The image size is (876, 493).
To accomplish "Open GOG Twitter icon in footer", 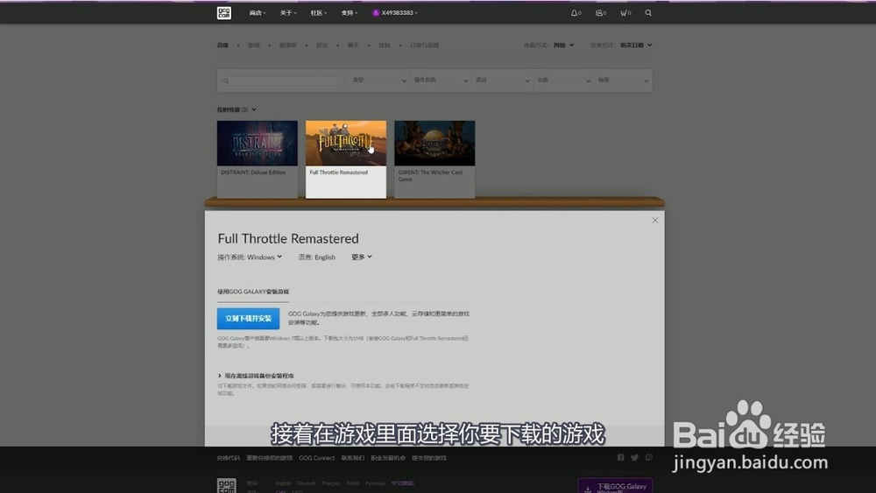I will pos(634,457).
